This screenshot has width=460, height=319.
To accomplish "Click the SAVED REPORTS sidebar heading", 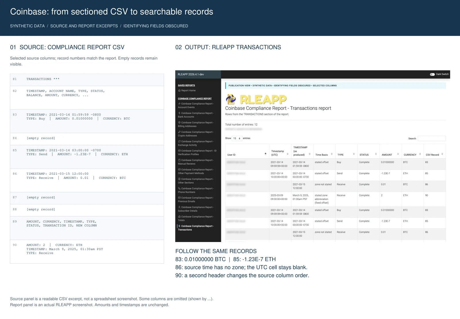I will click(x=186, y=85).
